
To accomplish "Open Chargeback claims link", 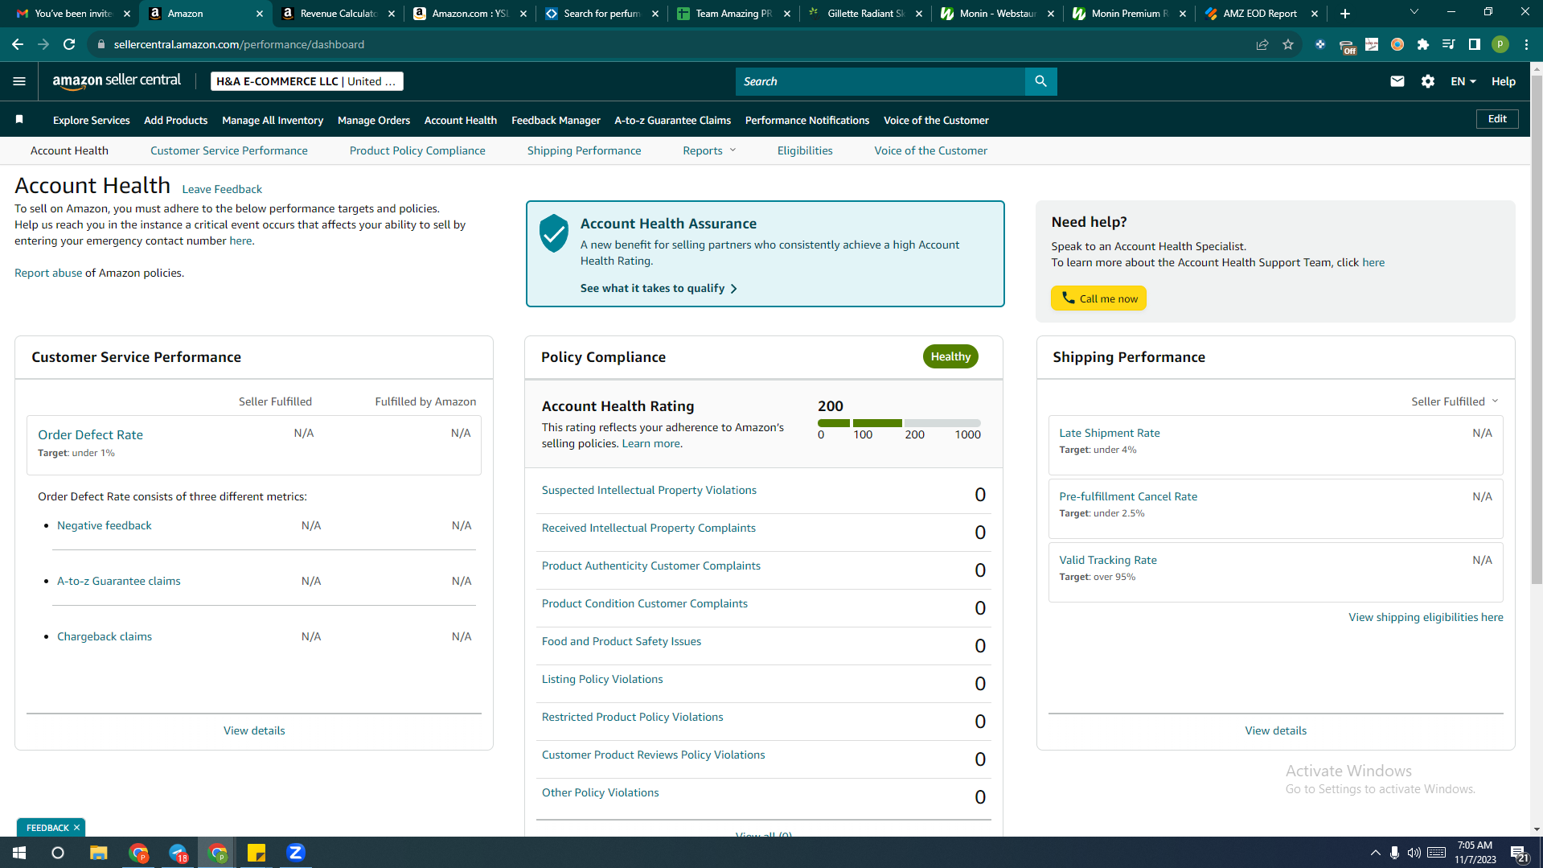I will 105,636.
